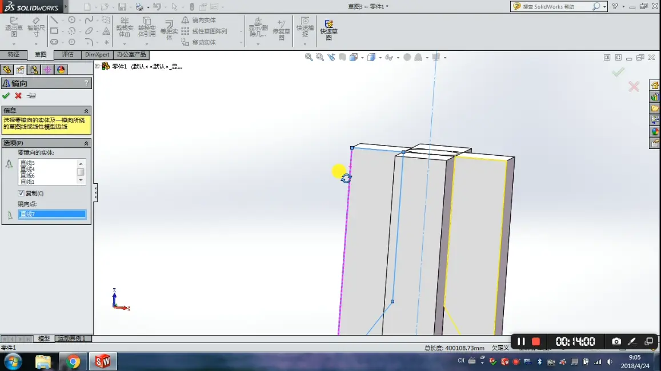Click the Move Entities (移动实体) command
This screenshot has width=661, height=371.
[199, 42]
